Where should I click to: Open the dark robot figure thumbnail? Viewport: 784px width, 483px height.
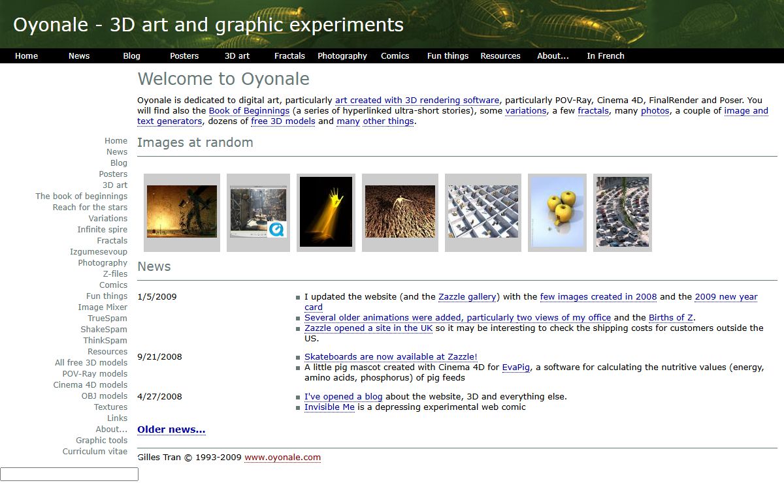182,211
